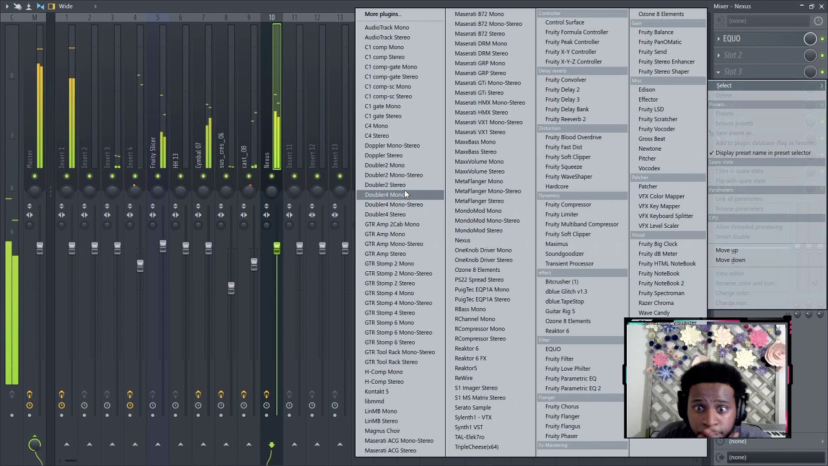Mute the Master track with its green LED
Viewport: 828px width, 466px height.
tap(35, 176)
